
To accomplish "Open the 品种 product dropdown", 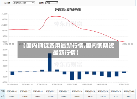I will (52, 3).
